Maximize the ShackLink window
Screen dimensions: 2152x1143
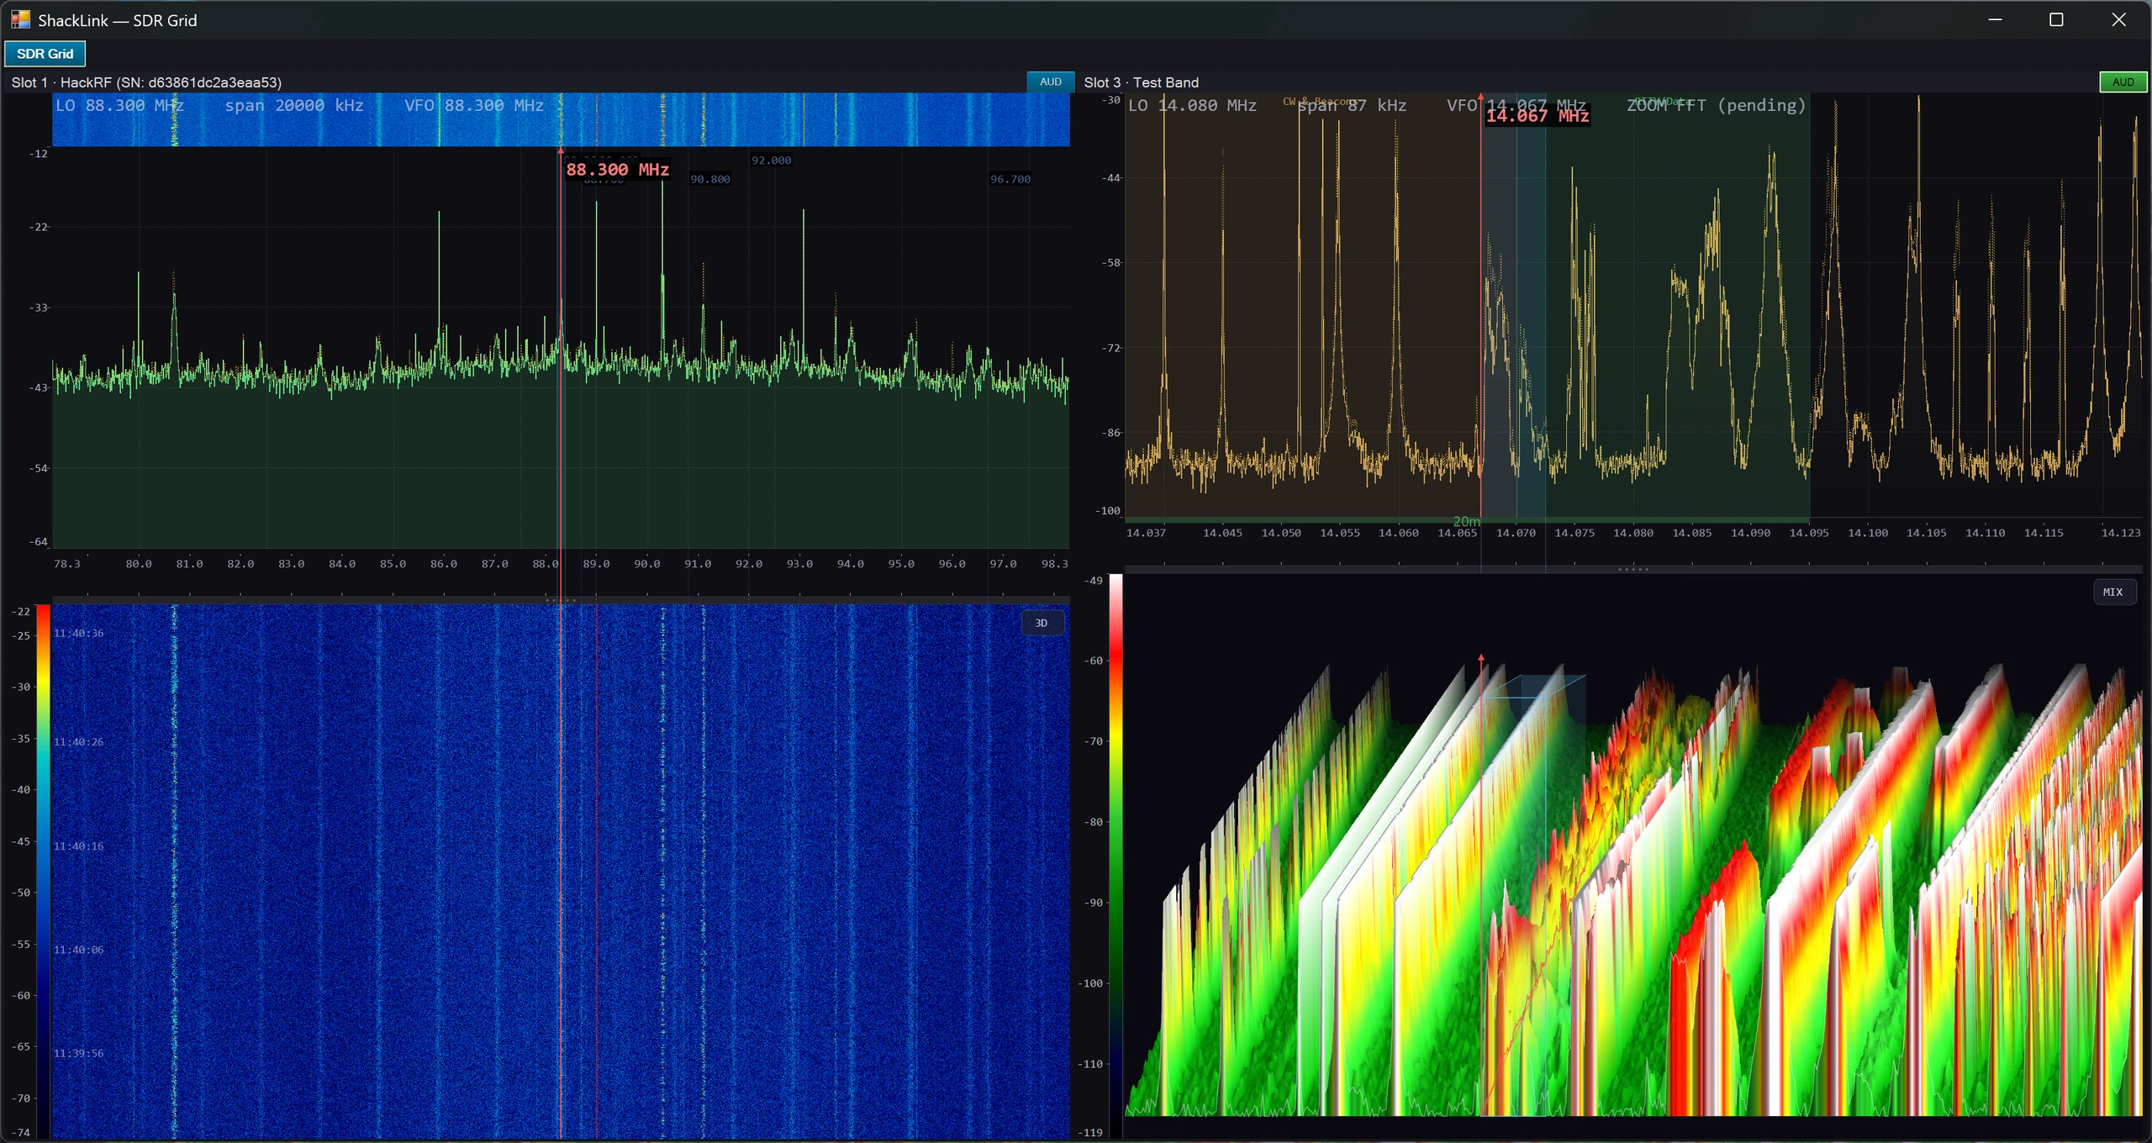[x=2056, y=19]
